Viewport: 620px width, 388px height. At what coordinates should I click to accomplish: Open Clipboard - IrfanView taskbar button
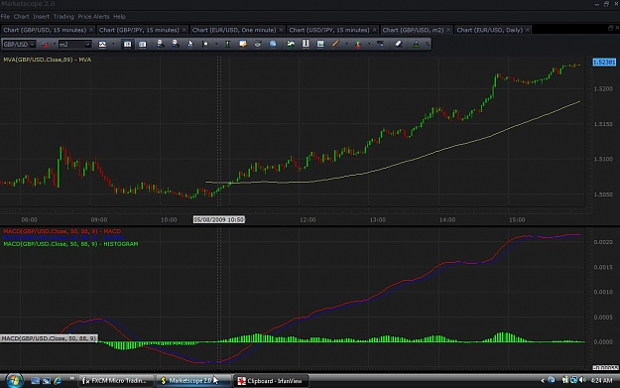270,381
